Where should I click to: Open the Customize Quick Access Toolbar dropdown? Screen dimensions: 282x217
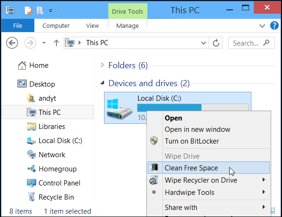pyautogui.click(x=51, y=11)
